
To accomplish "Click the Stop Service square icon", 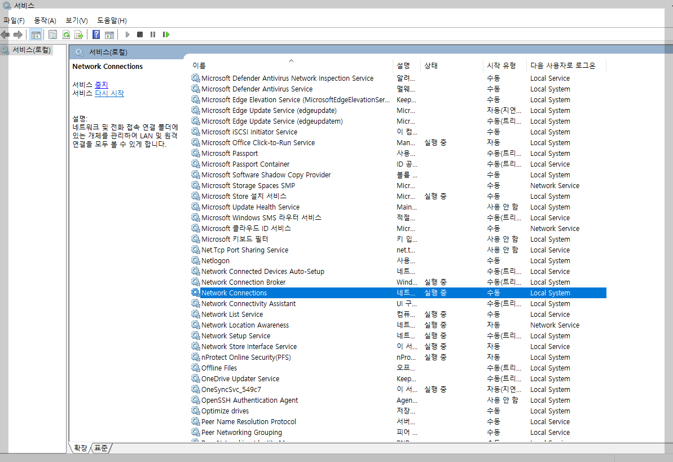I will point(140,34).
